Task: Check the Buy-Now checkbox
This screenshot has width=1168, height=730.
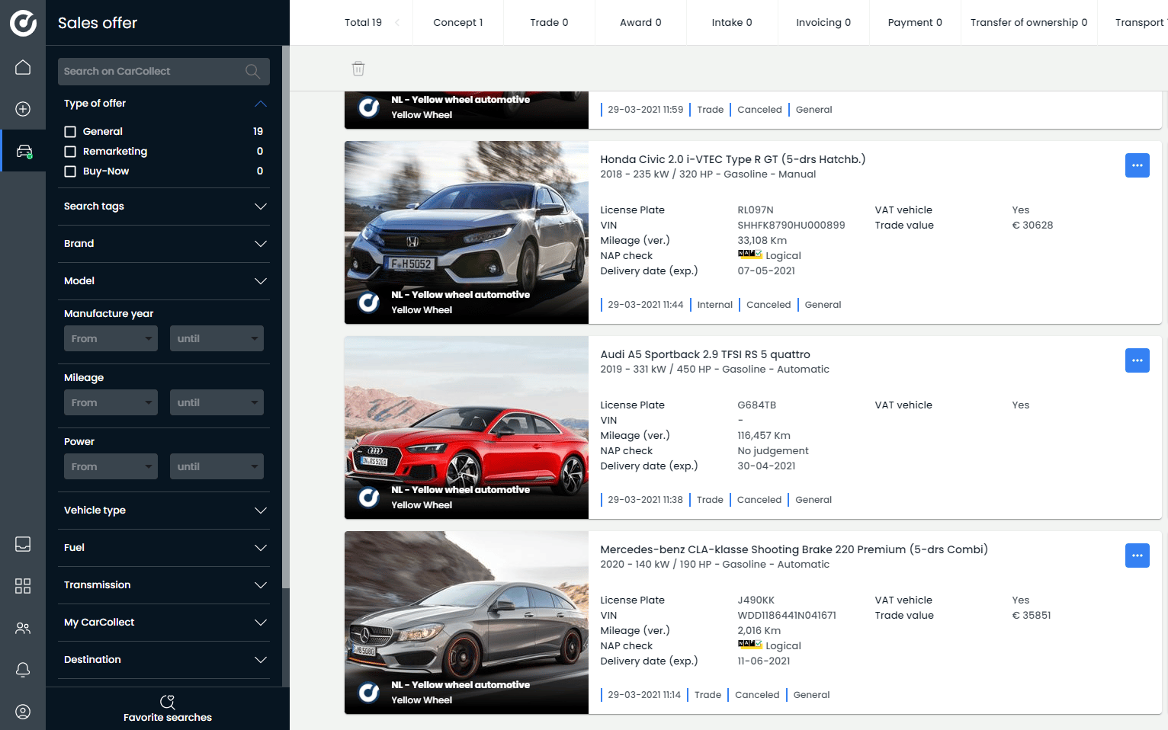Action: (x=70, y=171)
